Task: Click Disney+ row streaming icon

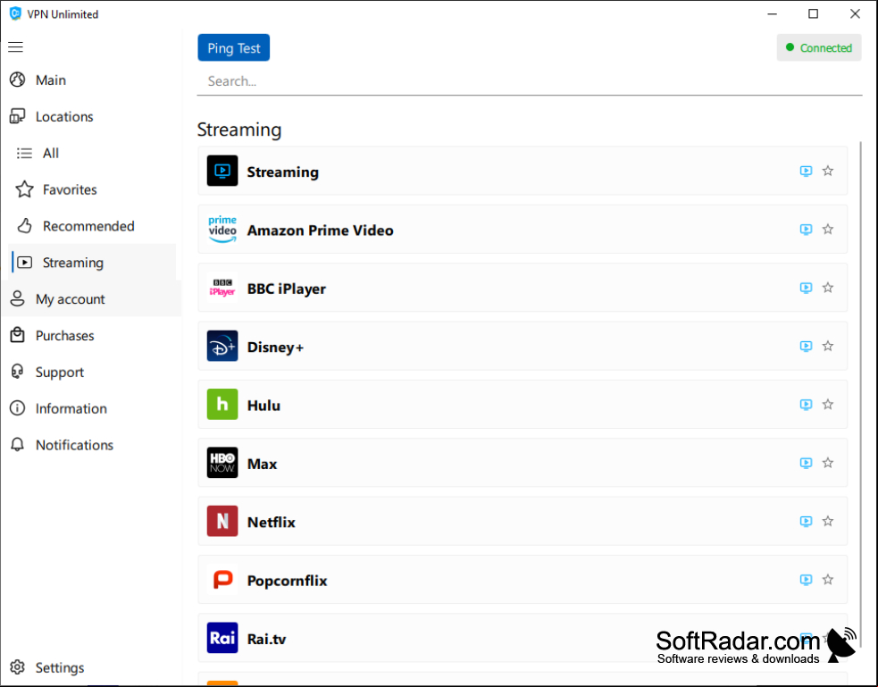Action: pyautogui.click(x=806, y=346)
